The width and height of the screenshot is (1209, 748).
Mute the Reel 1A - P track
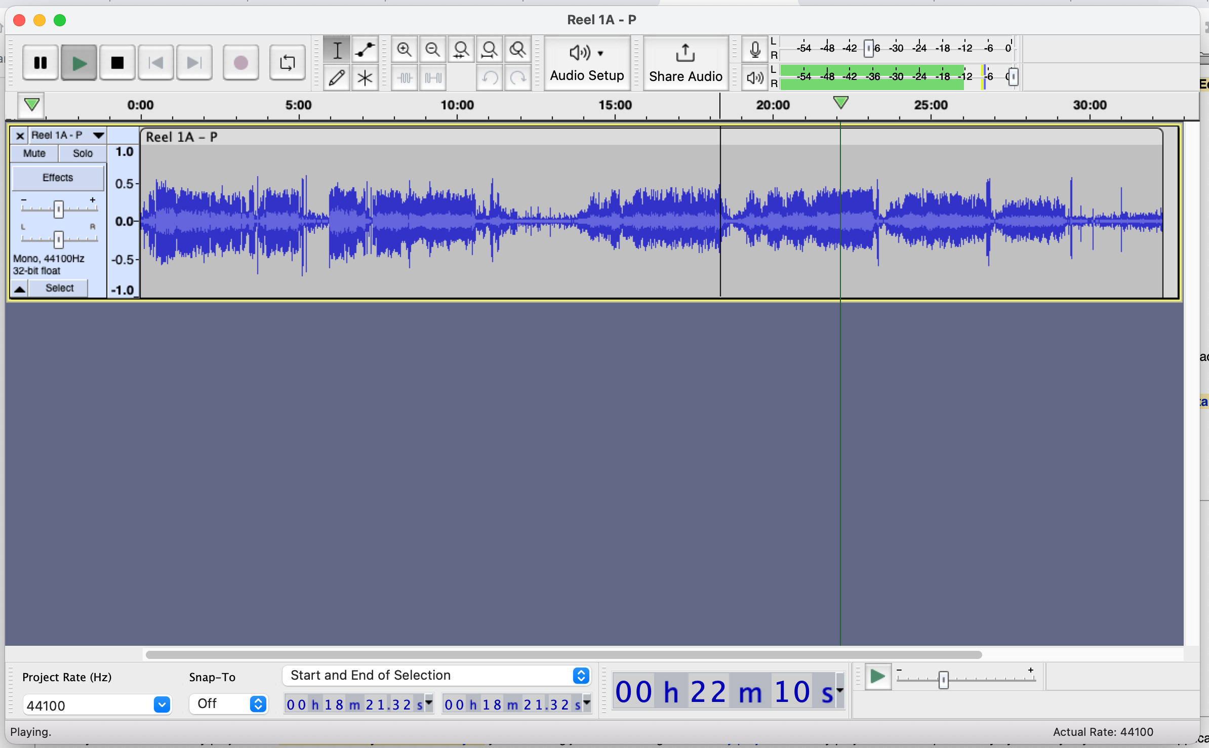34,153
